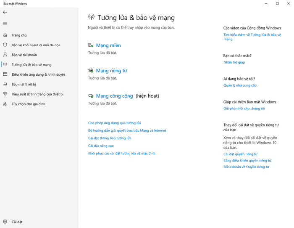Click Nhận trợ giúp help link
This screenshot has height=228, width=294.
[x=234, y=62]
